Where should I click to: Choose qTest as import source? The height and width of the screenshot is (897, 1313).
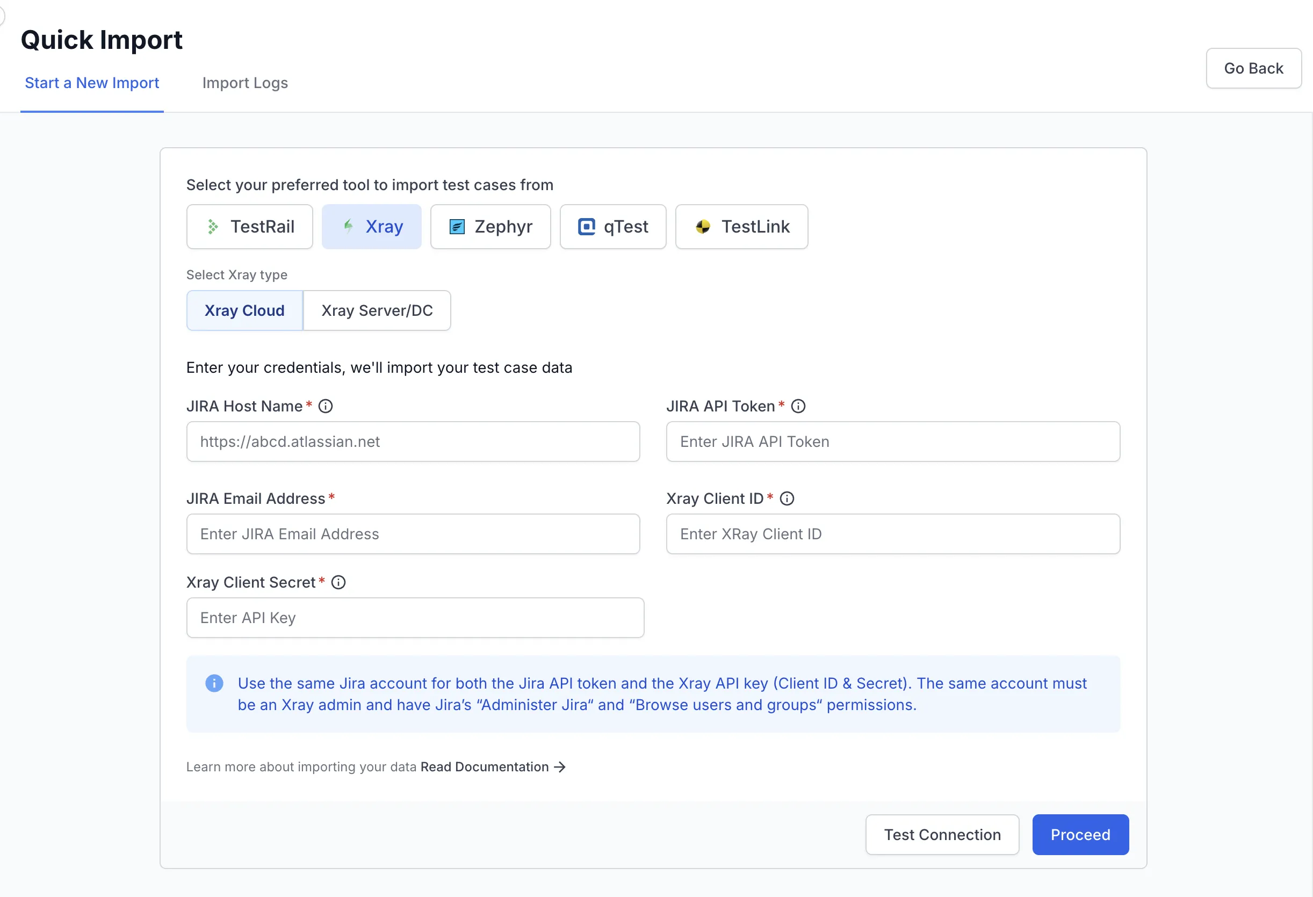coord(613,227)
